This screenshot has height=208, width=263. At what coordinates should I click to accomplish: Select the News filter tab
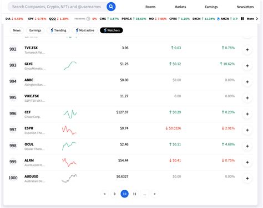point(17,30)
